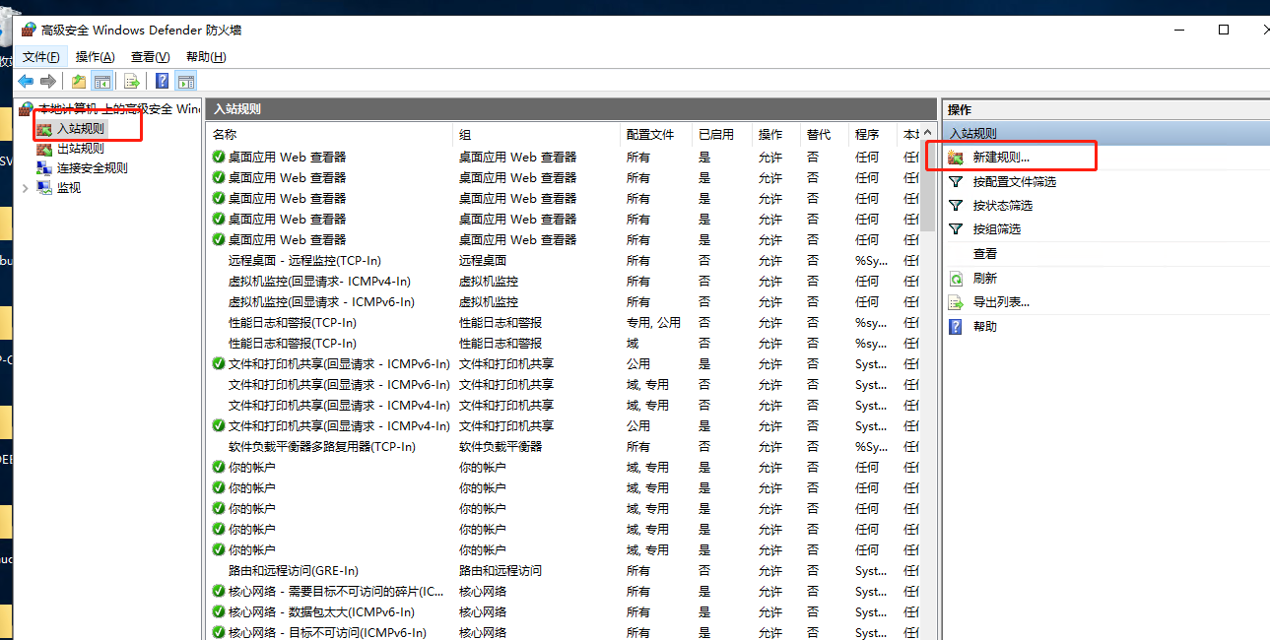This screenshot has height=640, width=1270.
Task: Select rule 软件负载平衡器多路复用器(TCP-In)
Action: click(x=322, y=447)
